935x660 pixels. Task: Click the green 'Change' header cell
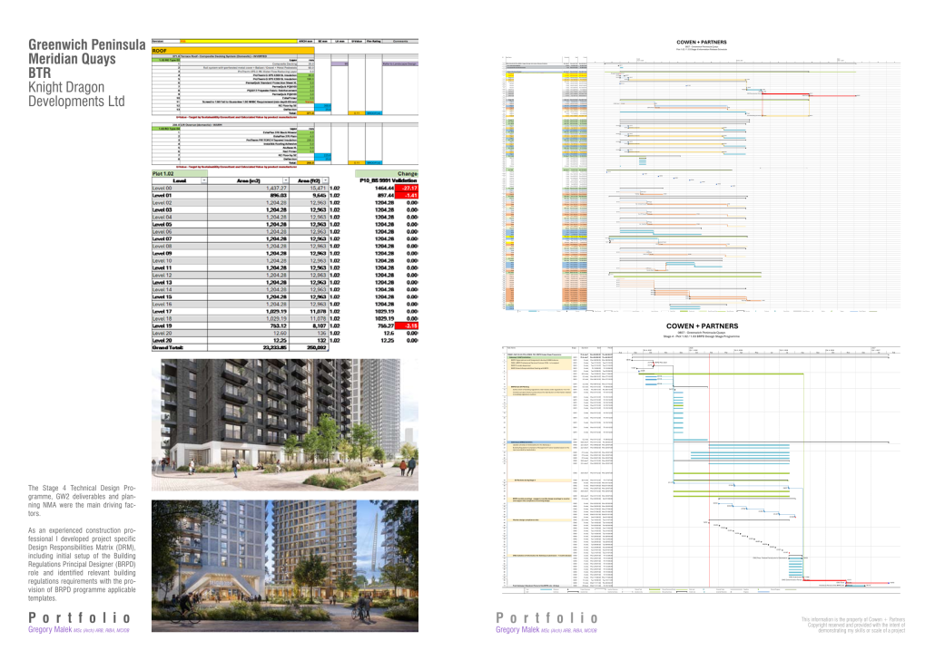coord(387,173)
